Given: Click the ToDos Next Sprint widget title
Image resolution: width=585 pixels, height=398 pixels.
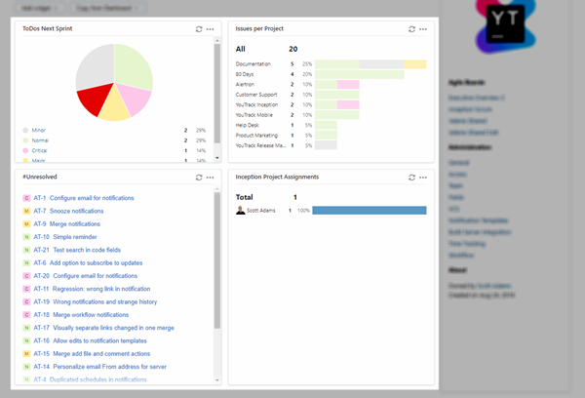Looking at the screenshot, I should point(48,28).
